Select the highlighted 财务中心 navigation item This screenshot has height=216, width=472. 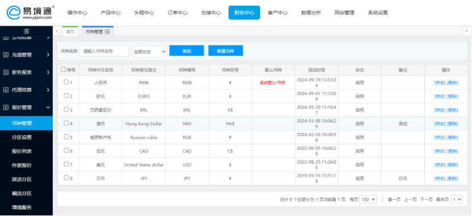pos(244,13)
